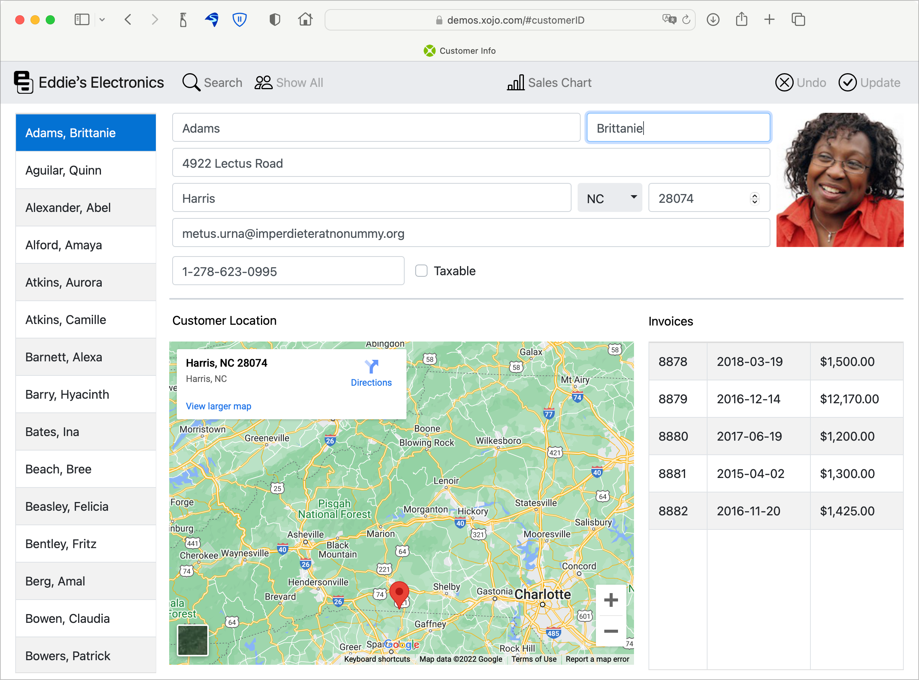The height and width of the screenshot is (680, 919).
Task: Click the zip code stepper arrows
Action: (754, 199)
